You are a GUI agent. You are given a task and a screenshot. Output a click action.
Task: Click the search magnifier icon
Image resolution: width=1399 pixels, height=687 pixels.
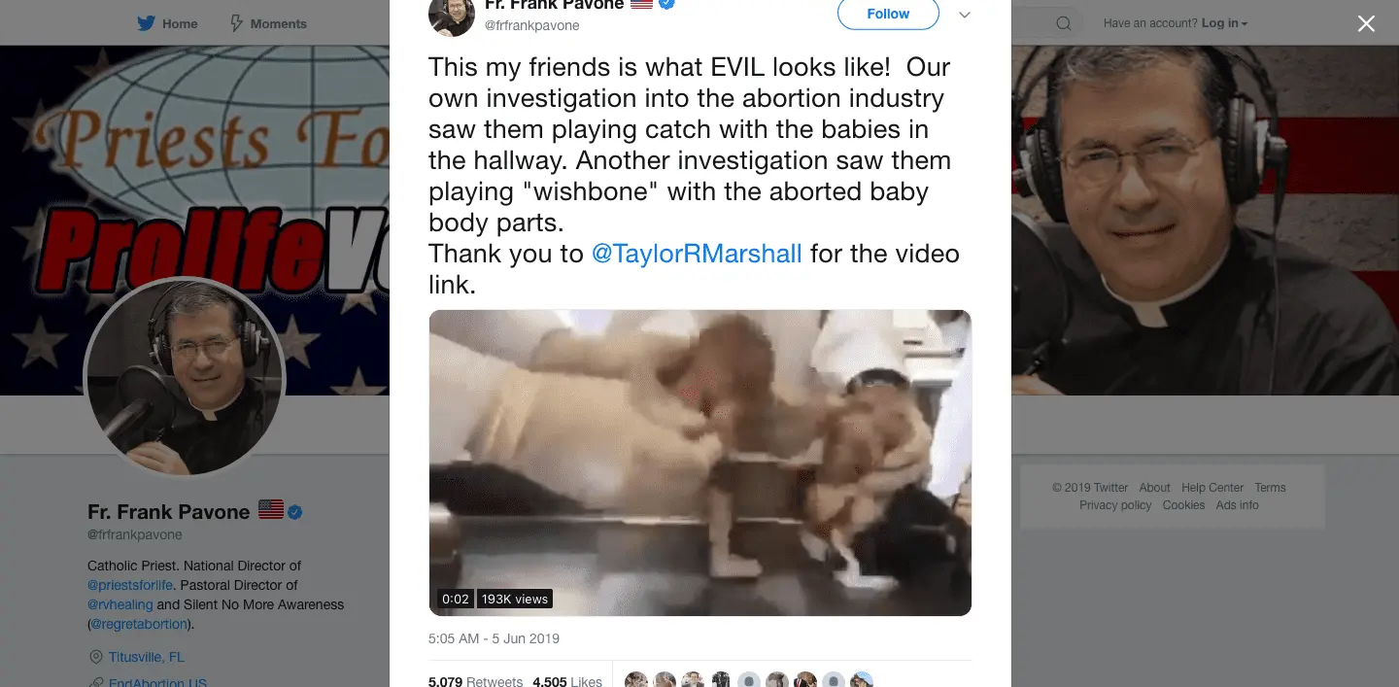(1064, 24)
